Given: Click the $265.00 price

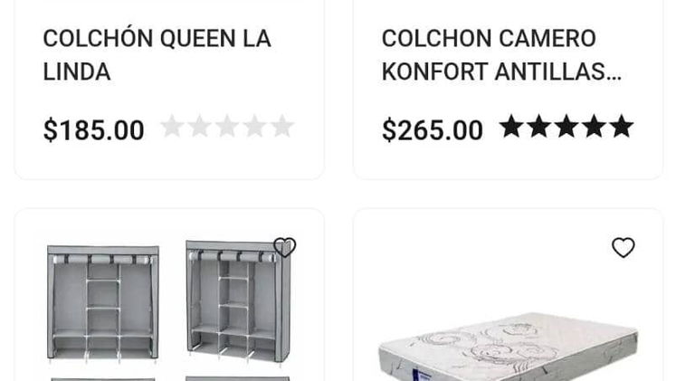Looking at the screenshot, I should pos(433,129).
